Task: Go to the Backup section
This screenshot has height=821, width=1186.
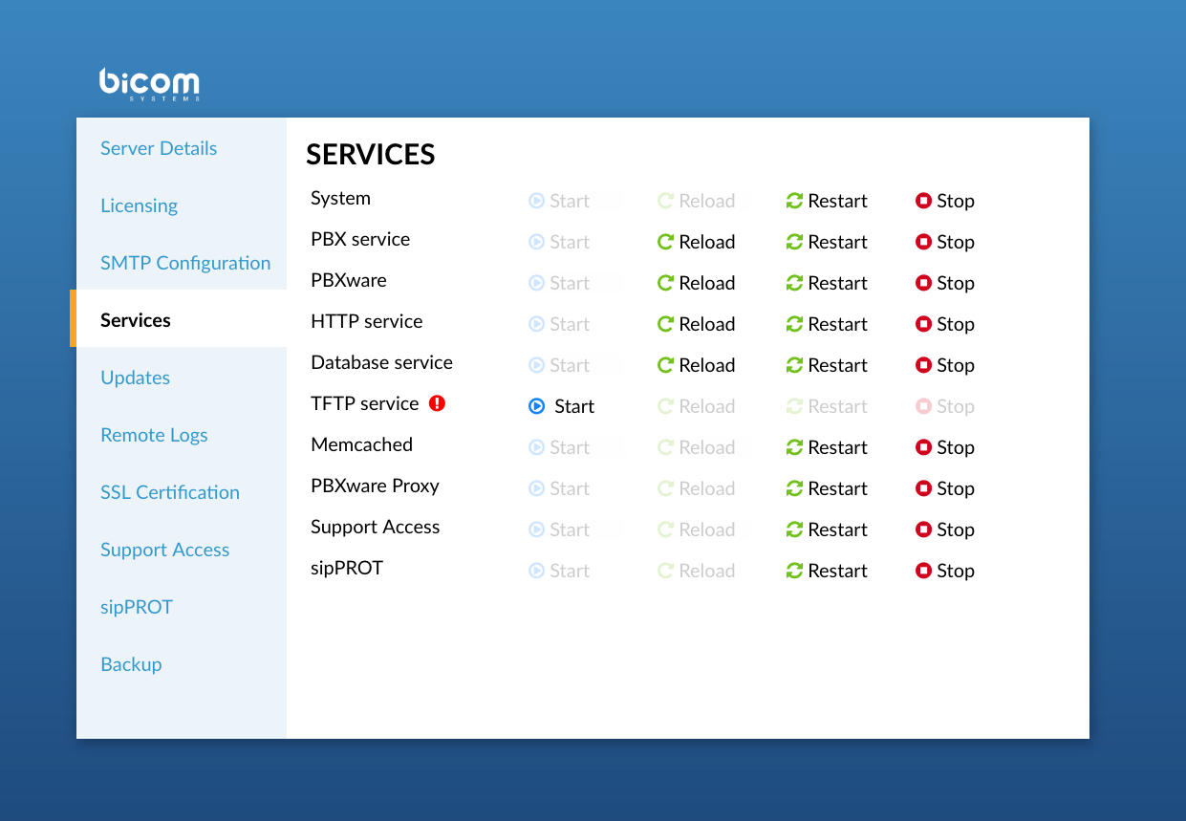Action: (131, 664)
